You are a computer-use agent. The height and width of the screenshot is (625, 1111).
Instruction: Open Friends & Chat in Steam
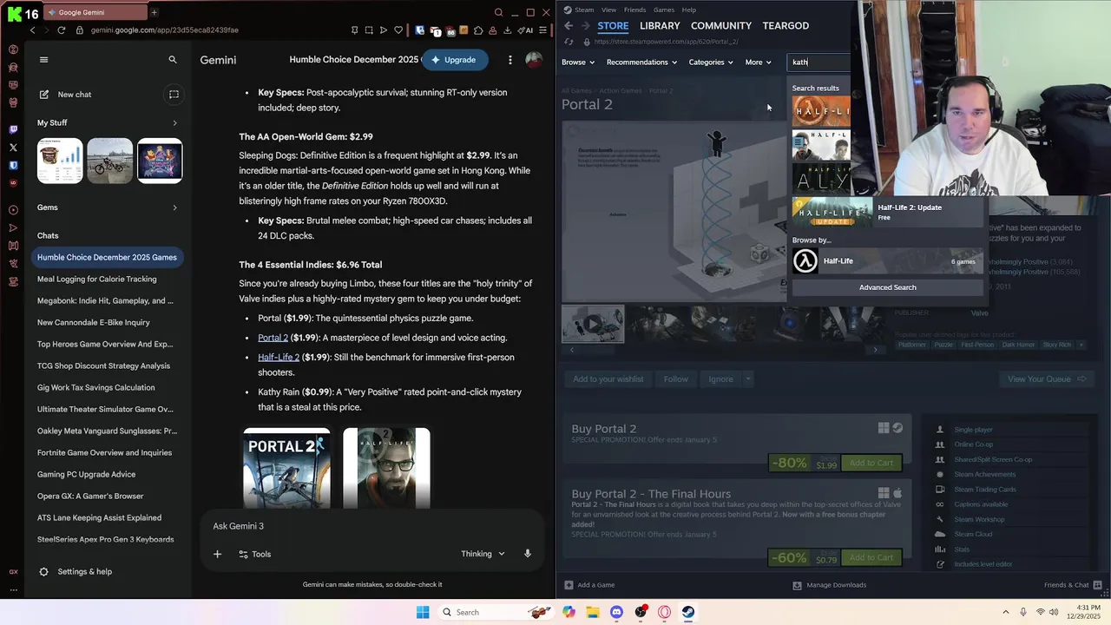(x=1074, y=585)
